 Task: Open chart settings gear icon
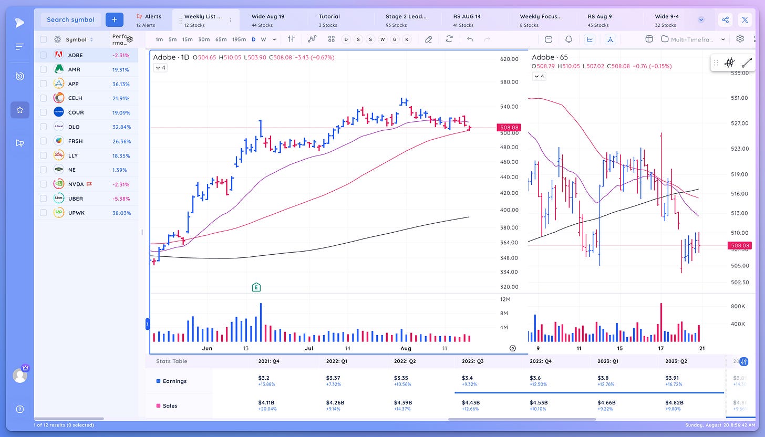pyautogui.click(x=740, y=39)
